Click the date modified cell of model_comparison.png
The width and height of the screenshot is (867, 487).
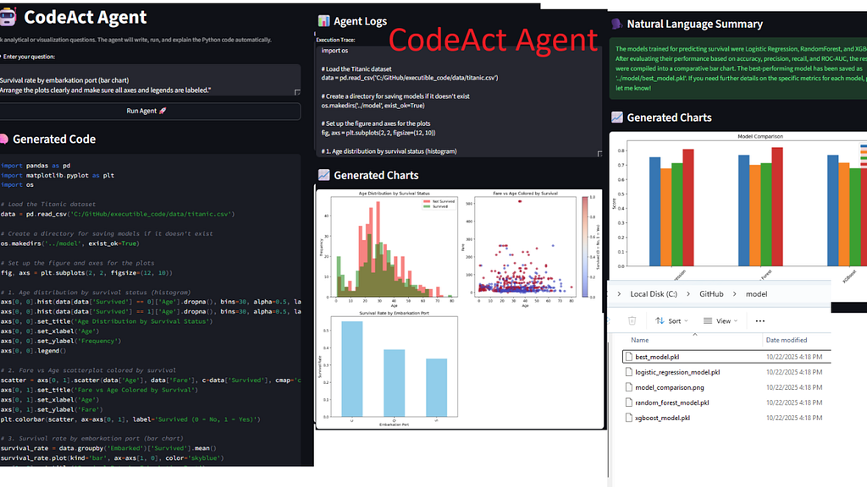point(794,387)
